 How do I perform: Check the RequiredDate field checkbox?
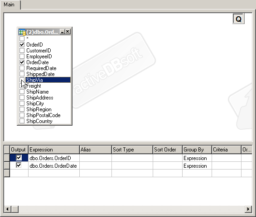pyautogui.click(x=22, y=68)
